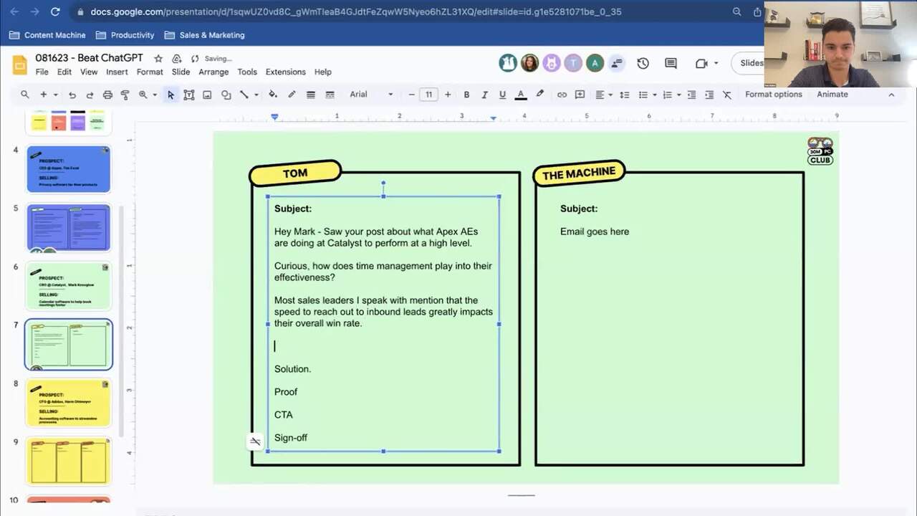Toggle the numbered list
917x516 pixels.
point(667,95)
